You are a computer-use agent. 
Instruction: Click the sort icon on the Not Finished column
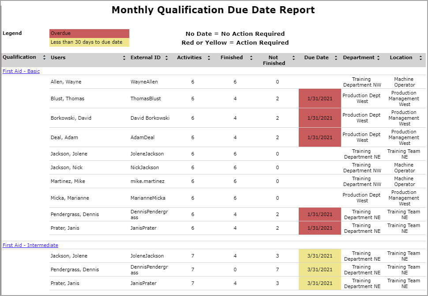tap(293, 57)
